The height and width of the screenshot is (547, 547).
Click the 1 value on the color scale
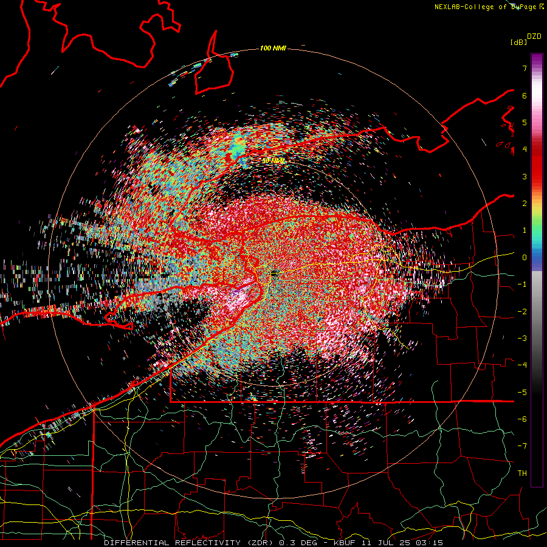pyautogui.click(x=525, y=230)
